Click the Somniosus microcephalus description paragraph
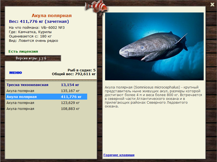This screenshot has width=217, height=162. click(153, 97)
